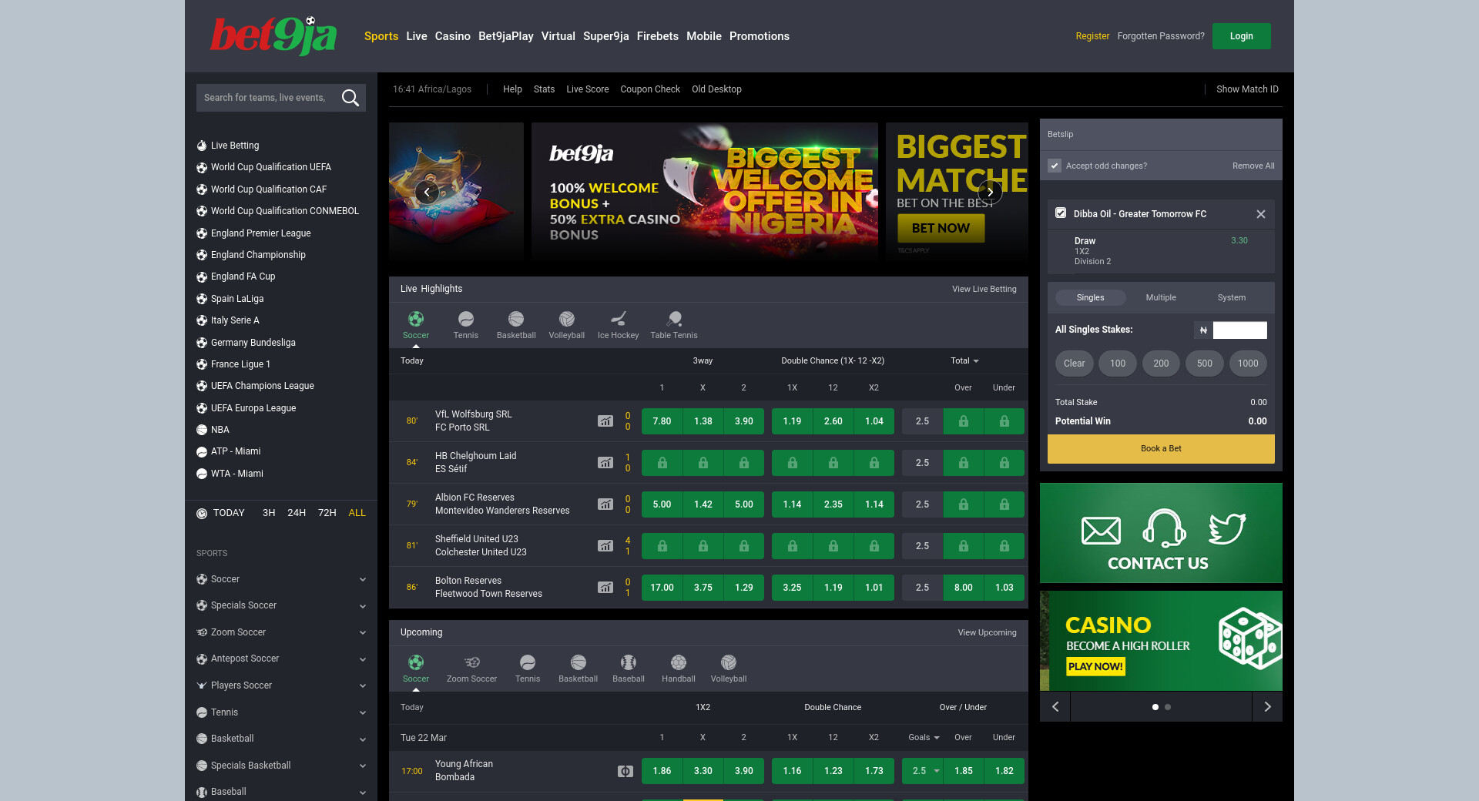Click the search magnifier icon
The width and height of the screenshot is (1479, 801).
(x=350, y=98)
